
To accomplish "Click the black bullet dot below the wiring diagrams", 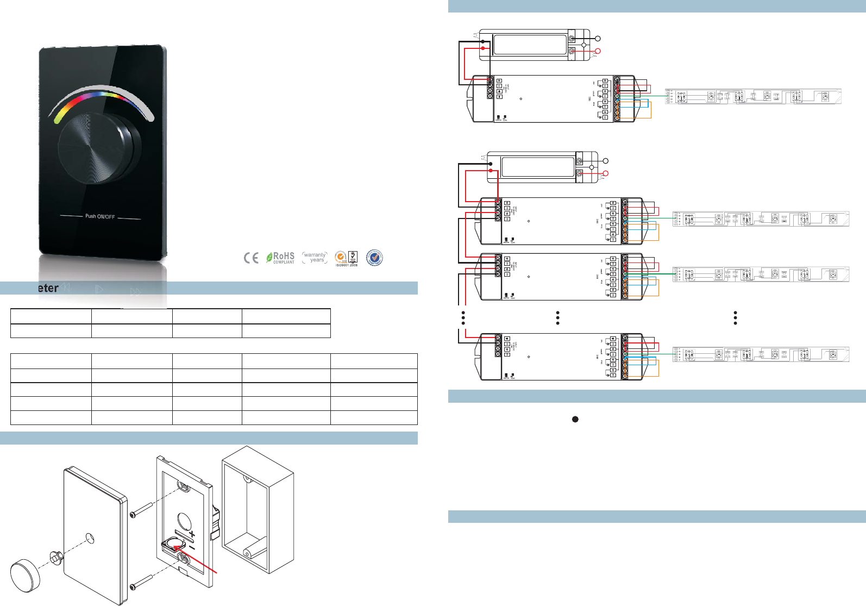I will 575,419.
